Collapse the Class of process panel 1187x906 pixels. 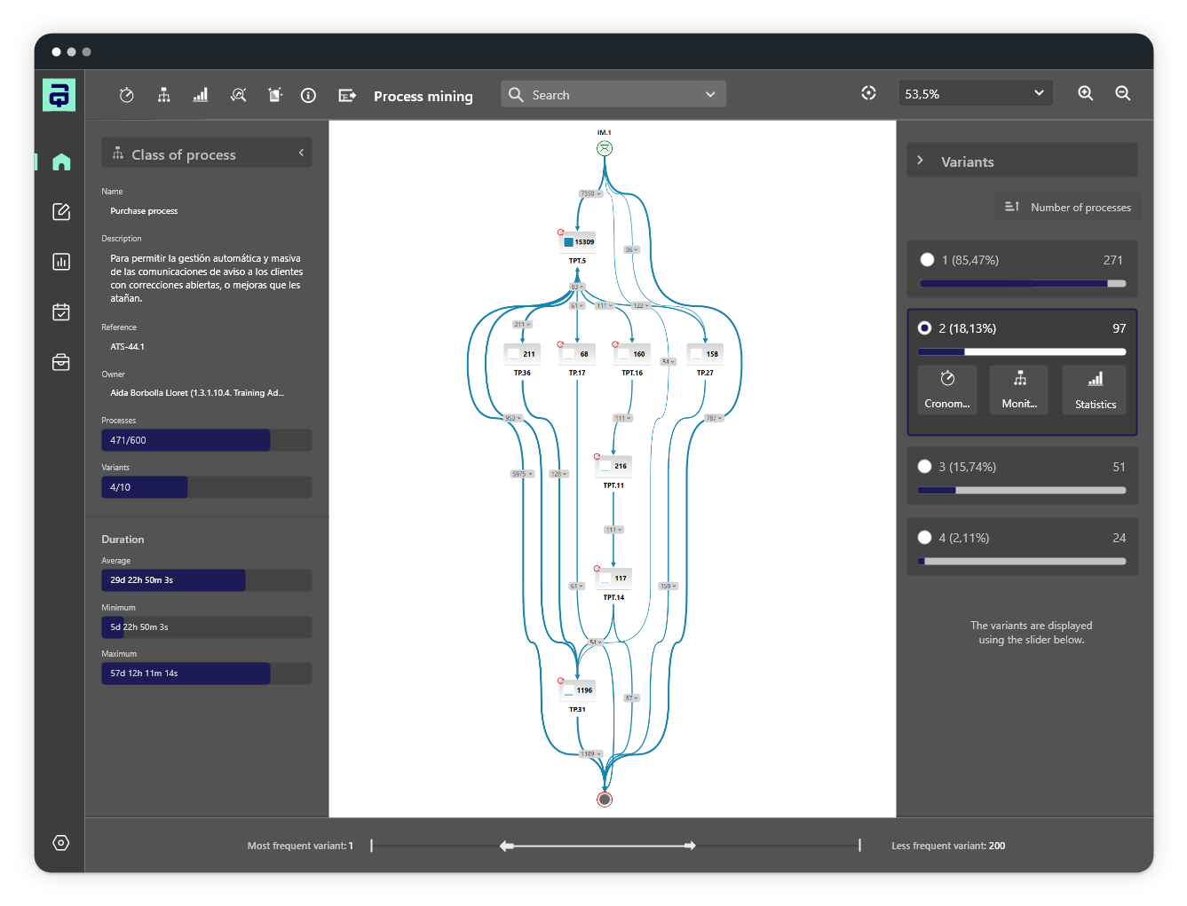[x=302, y=152]
